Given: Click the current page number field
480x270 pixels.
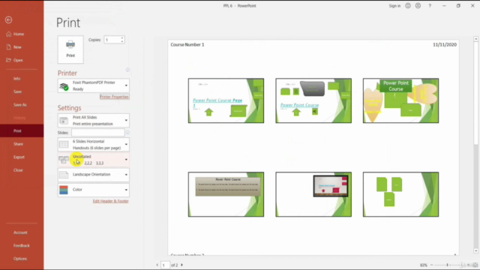Looking at the screenshot, I should click(165, 265).
